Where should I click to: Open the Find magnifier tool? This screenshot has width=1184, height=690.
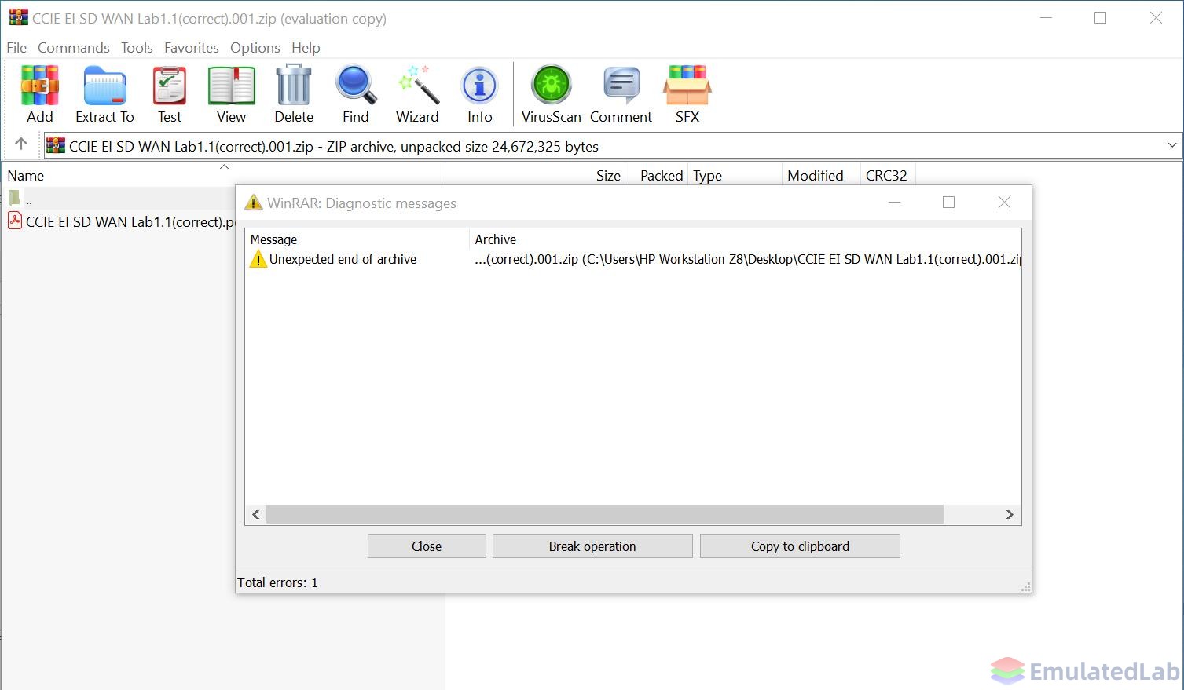356,85
